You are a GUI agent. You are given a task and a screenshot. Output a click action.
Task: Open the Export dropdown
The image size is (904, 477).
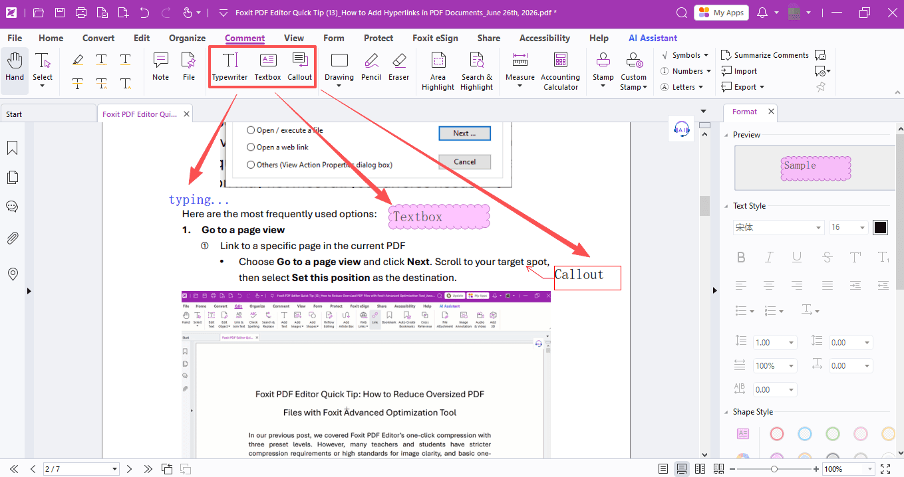click(744, 87)
